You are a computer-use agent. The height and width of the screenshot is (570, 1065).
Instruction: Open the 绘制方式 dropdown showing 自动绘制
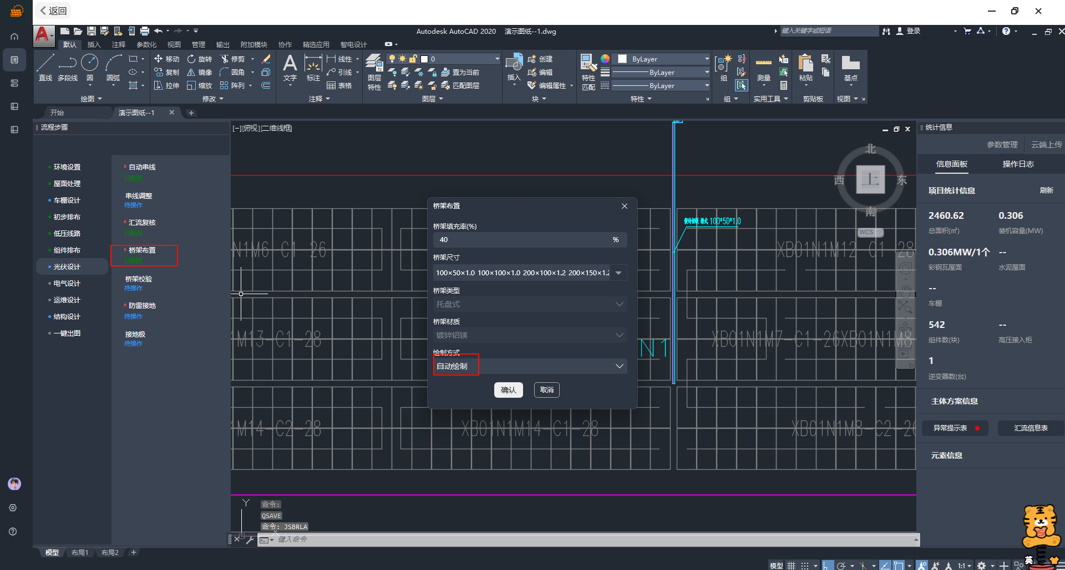[x=530, y=366]
